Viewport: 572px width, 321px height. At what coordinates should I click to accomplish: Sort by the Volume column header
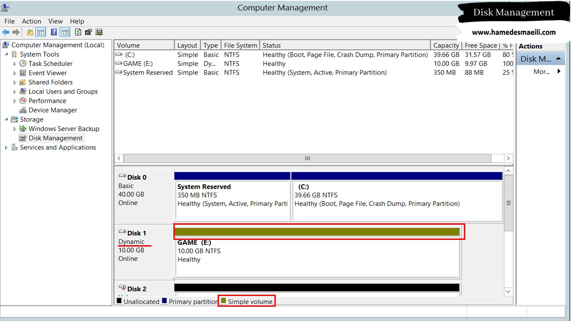tap(144, 45)
